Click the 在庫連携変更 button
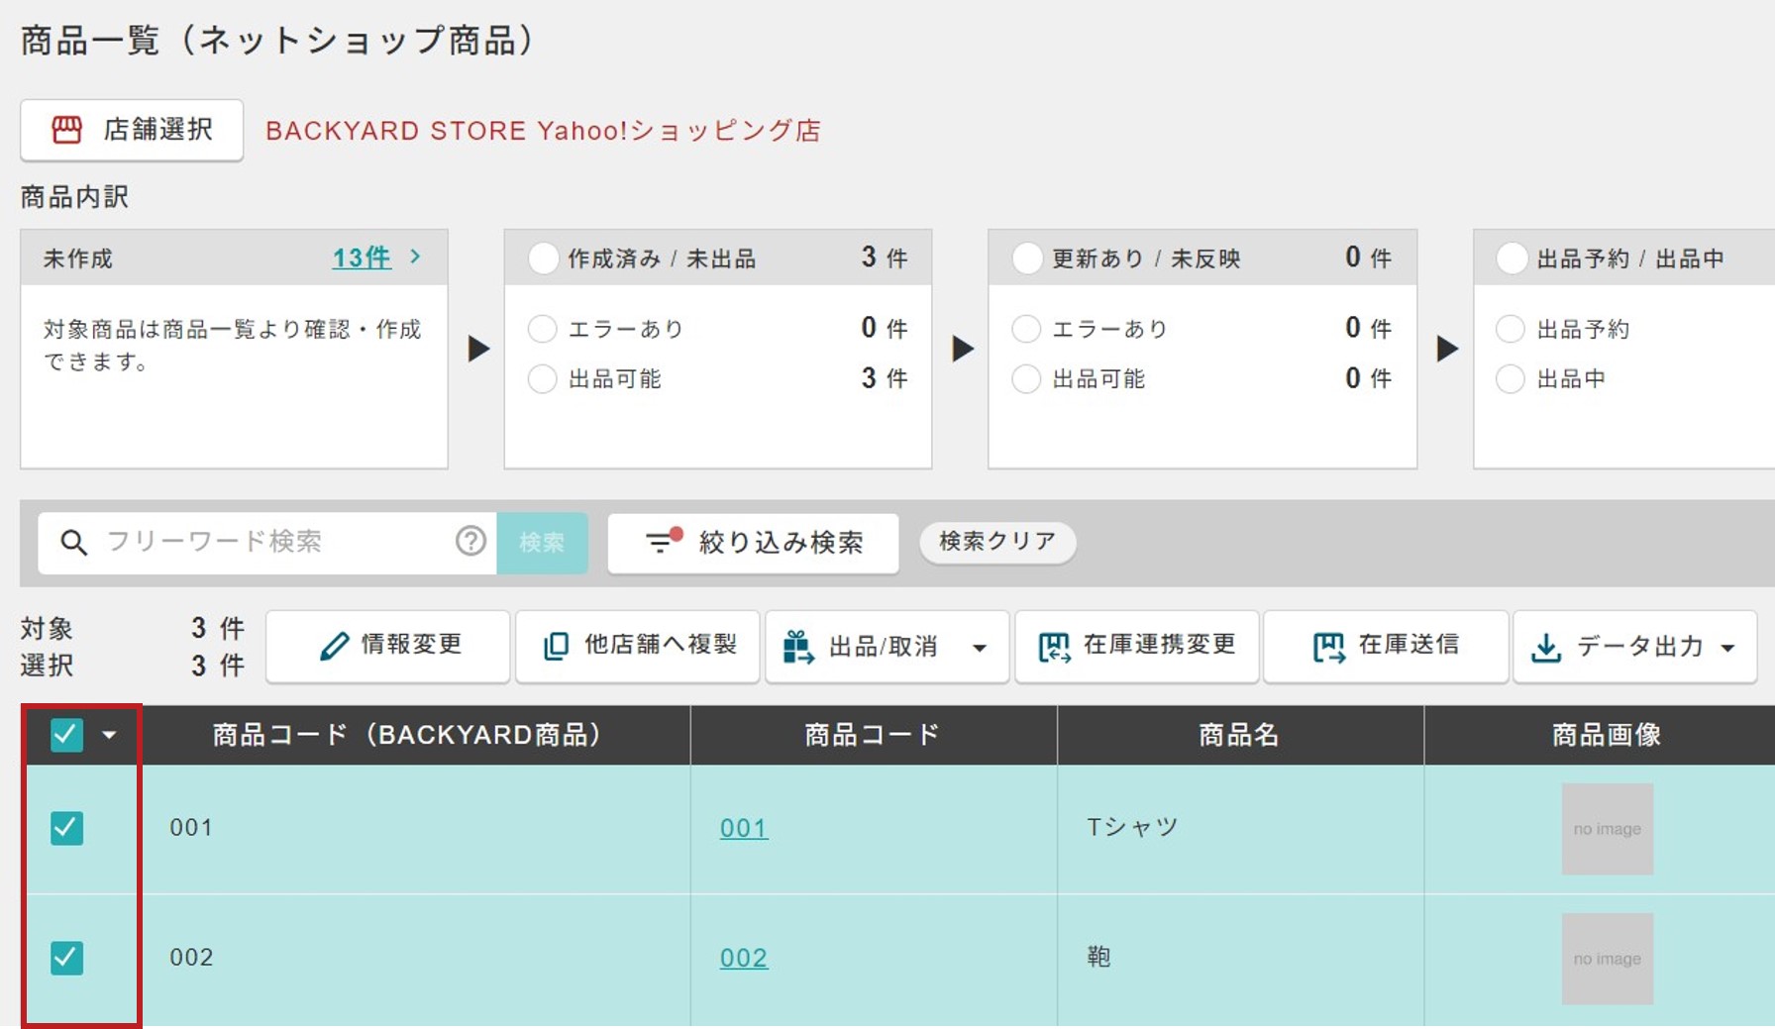Image resolution: width=1775 pixels, height=1029 pixels. (1137, 646)
